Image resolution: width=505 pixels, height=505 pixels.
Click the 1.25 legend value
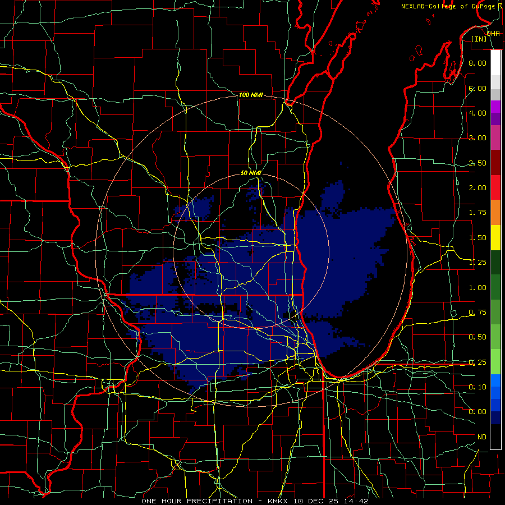tap(478, 263)
